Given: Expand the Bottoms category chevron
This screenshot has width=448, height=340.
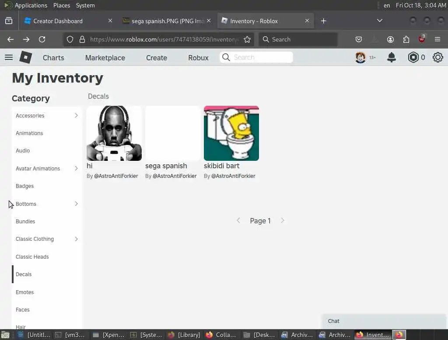Looking at the screenshot, I should click(x=76, y=204).
